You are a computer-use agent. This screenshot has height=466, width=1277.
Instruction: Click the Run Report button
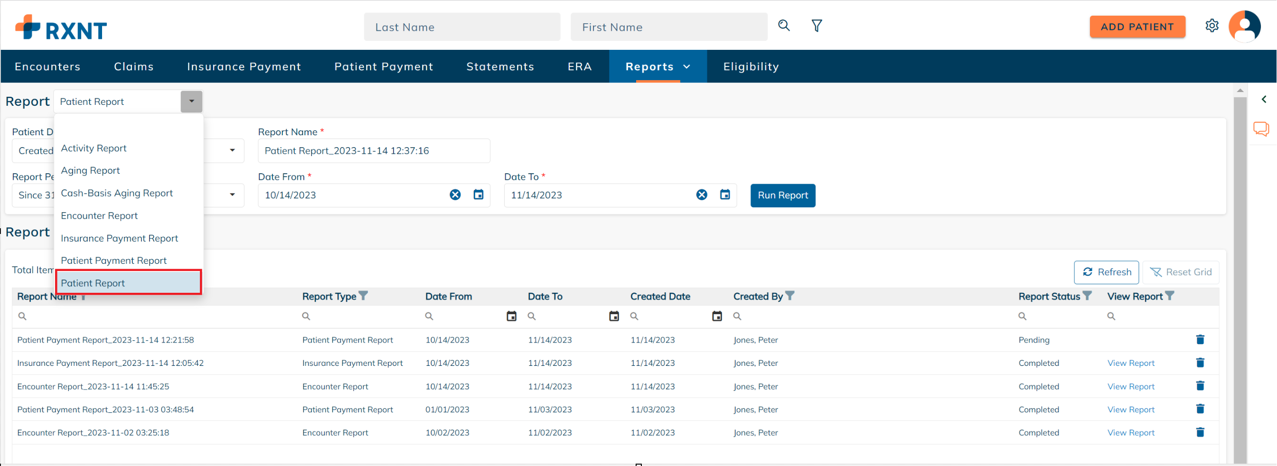[782, 195]
